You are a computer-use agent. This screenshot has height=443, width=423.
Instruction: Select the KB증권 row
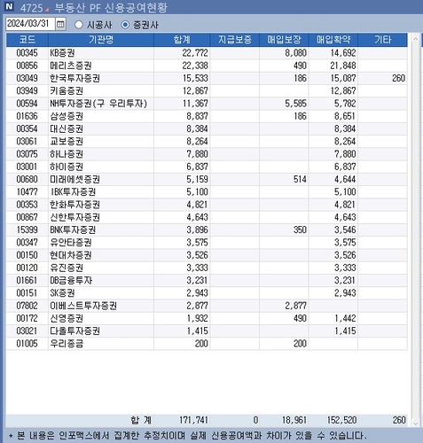point(207,53)
